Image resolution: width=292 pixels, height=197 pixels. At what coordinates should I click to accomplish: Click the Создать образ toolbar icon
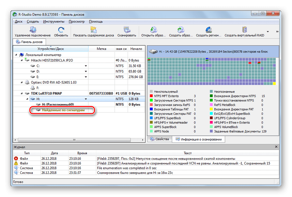[x=181, y=30]
